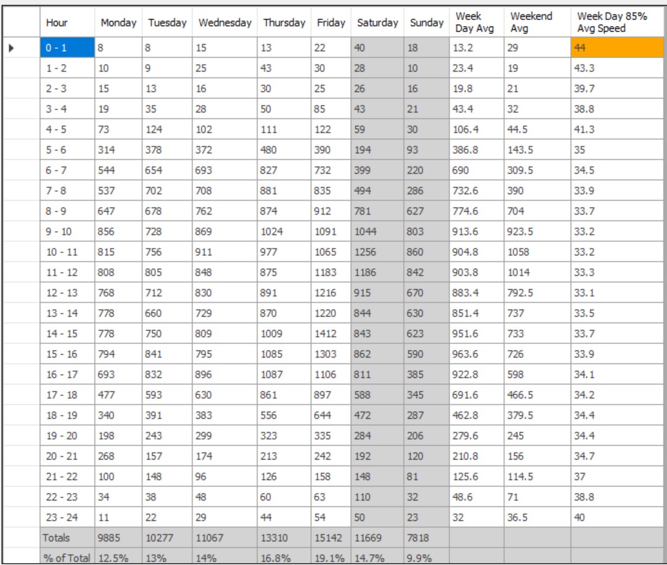
Task: Select Weekend Avg value 923.5
Action: pos(537,231)
